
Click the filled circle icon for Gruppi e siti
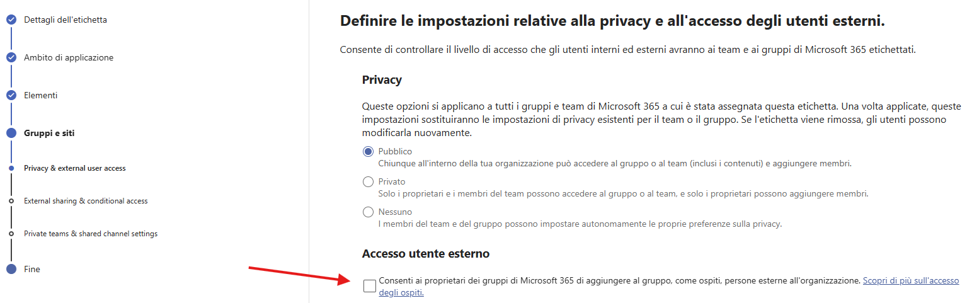(11, 133)
